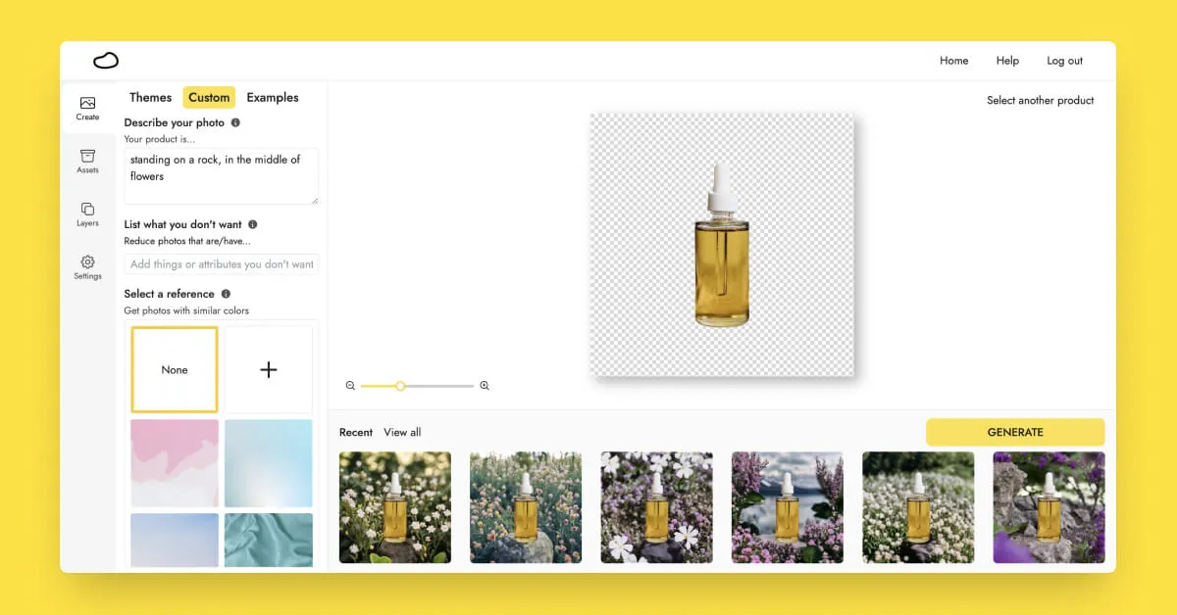Click Select another product link

(x=1040, y=100)
